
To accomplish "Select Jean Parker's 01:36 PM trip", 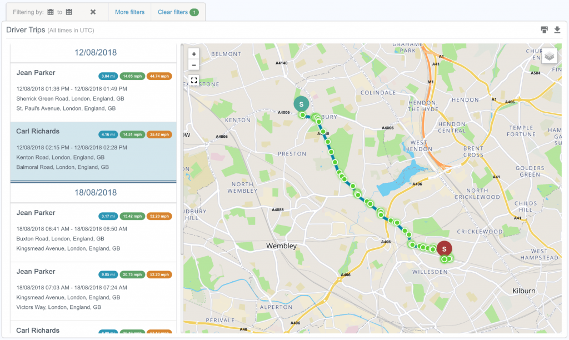I will (93, 93).
